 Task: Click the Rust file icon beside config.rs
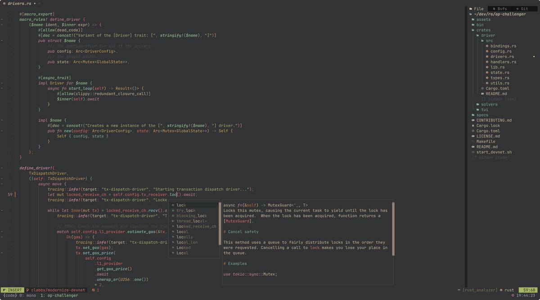487,51
